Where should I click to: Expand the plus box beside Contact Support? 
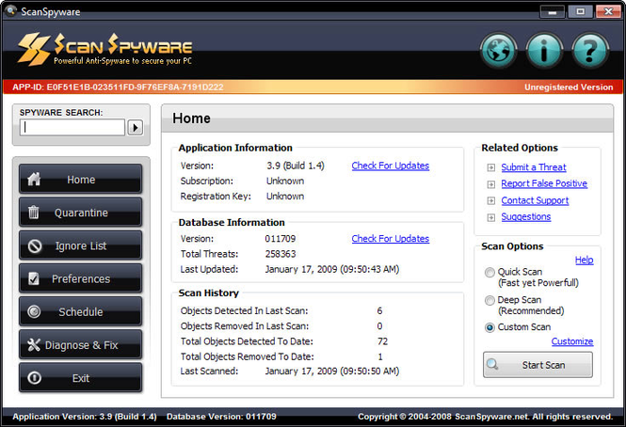(491, 200)
